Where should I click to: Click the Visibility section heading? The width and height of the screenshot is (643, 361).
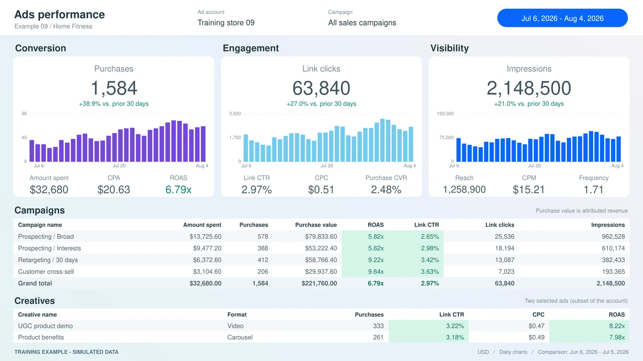pyautogui.click(x=450, y=48)
